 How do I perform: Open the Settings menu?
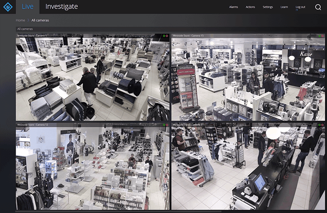(268, 7)
